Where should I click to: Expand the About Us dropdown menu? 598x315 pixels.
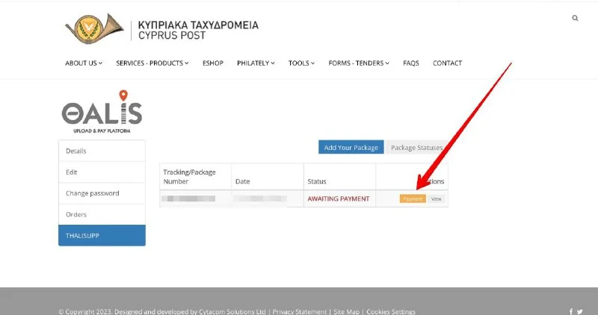click(84, 63)
